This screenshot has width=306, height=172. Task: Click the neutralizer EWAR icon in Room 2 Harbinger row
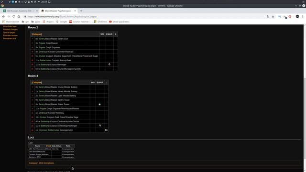coord(109,64)
